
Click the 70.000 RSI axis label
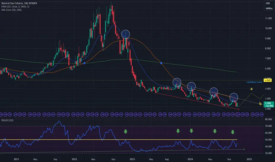[x=268, y=126]
